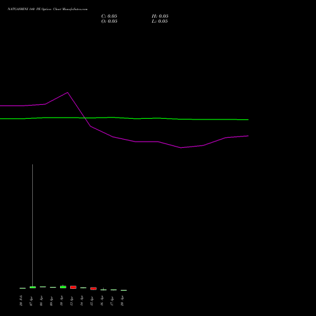Click the first red candlestick
The width and height of the screenshot is (316, 316).
pos(73,287)
